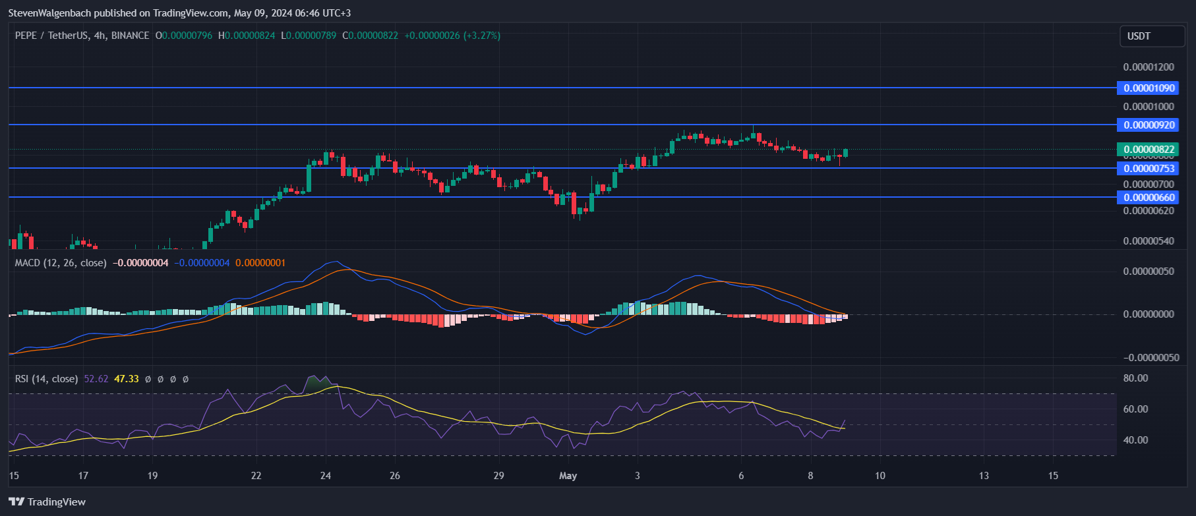Click date 6 on the time axis
Screen dimensions: 1196x516
click(741, 476)
